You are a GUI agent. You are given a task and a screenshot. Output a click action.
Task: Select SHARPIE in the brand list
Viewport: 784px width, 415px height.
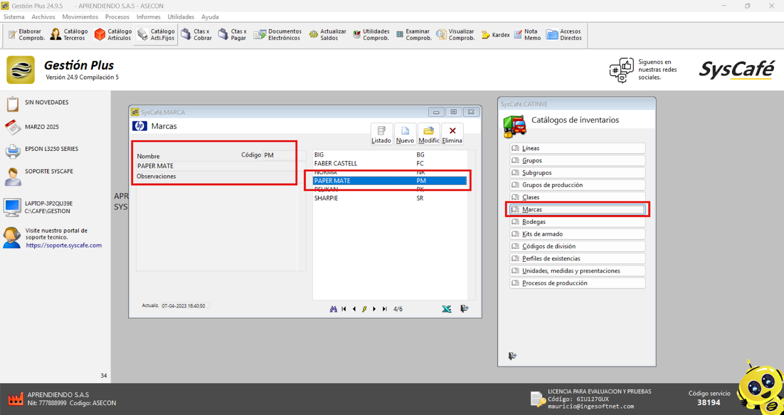(x=326, y=198)
